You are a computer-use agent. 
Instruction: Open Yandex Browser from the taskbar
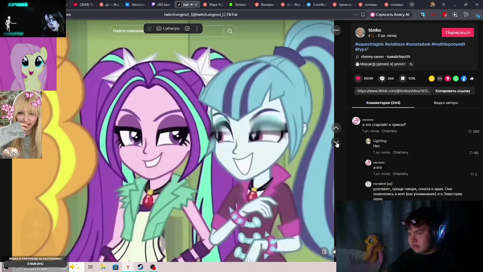pos(128,267)
